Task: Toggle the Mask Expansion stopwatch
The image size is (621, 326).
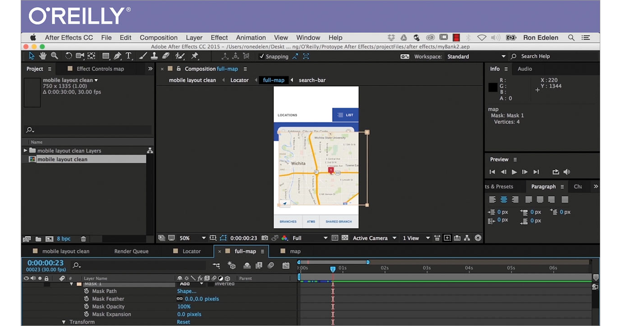Action: pos(87,315)
